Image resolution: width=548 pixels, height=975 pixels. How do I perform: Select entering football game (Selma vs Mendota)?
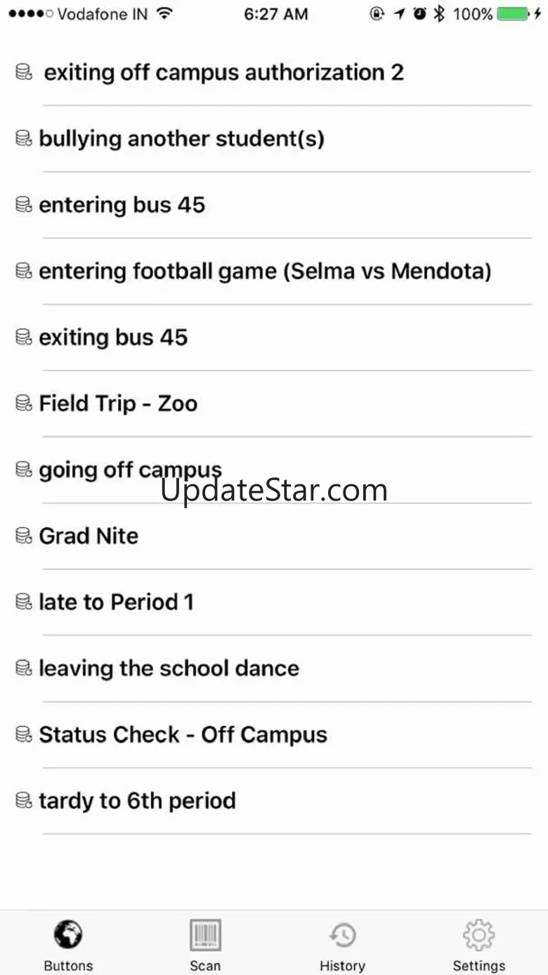point(265,271)
